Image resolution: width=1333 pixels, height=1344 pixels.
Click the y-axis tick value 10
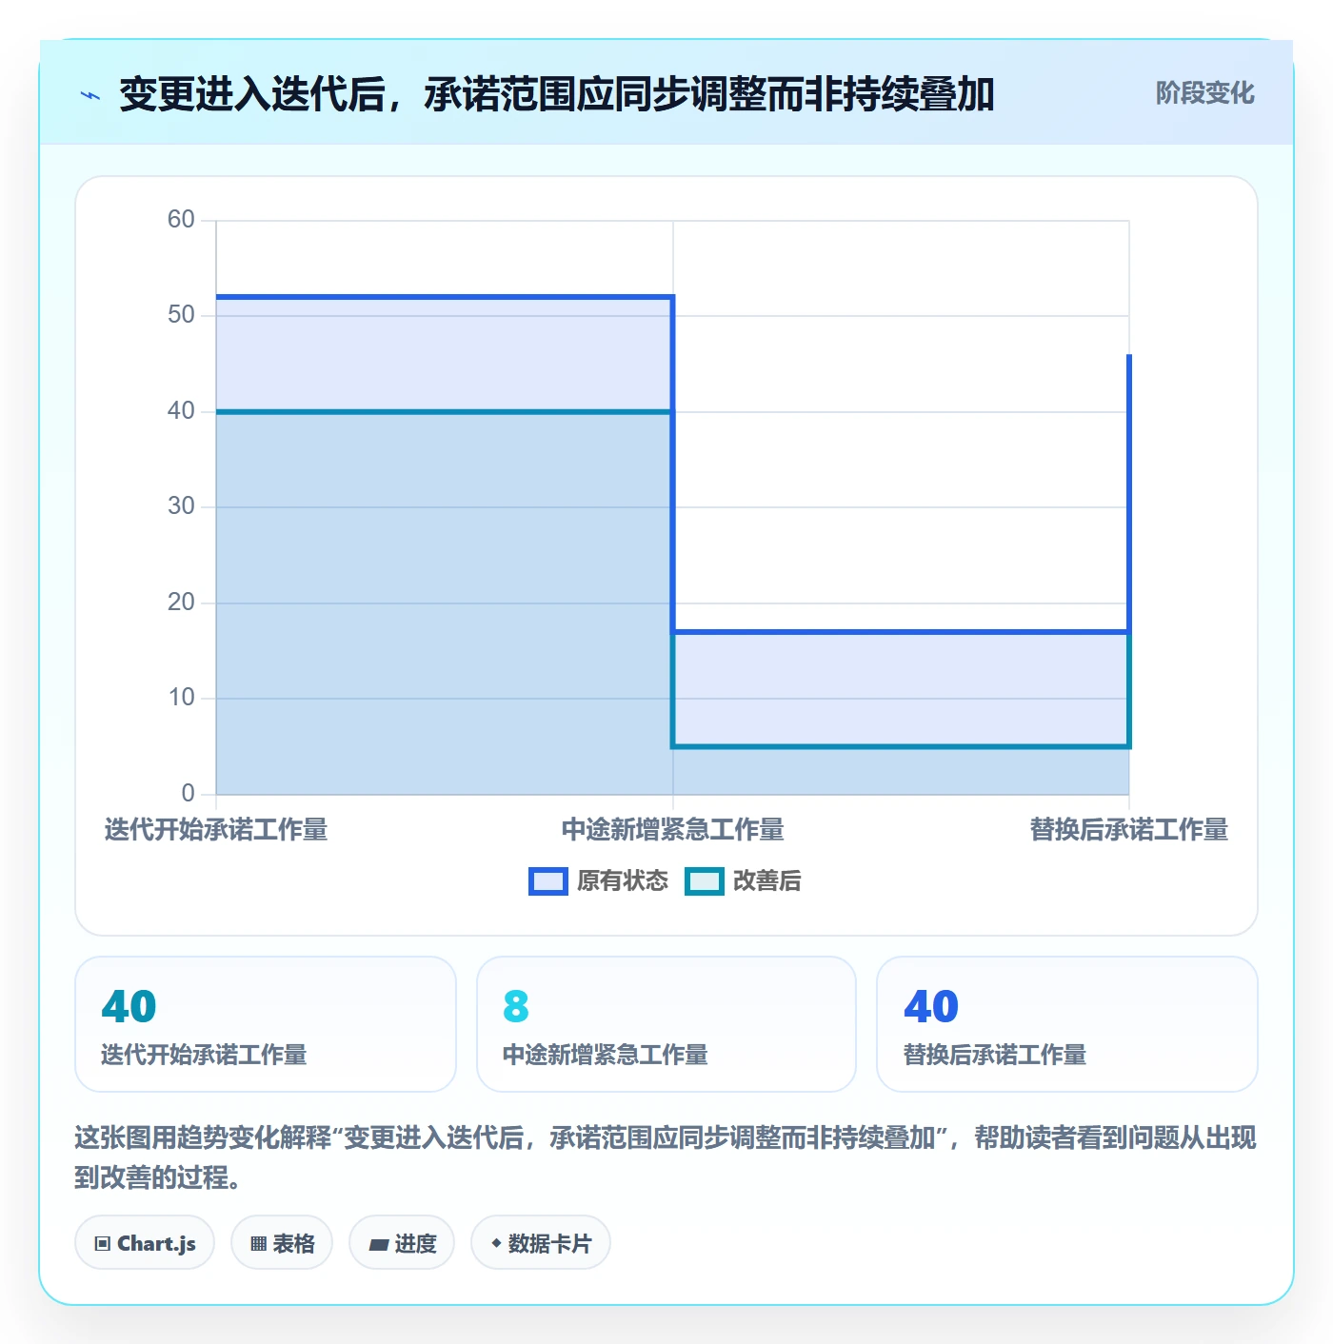(181, 698)
